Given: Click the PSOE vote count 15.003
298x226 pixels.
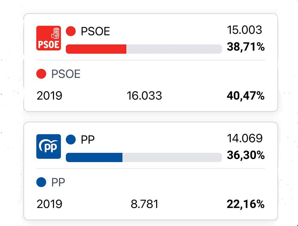Looking at the screenshot, I should click(244, 30).
